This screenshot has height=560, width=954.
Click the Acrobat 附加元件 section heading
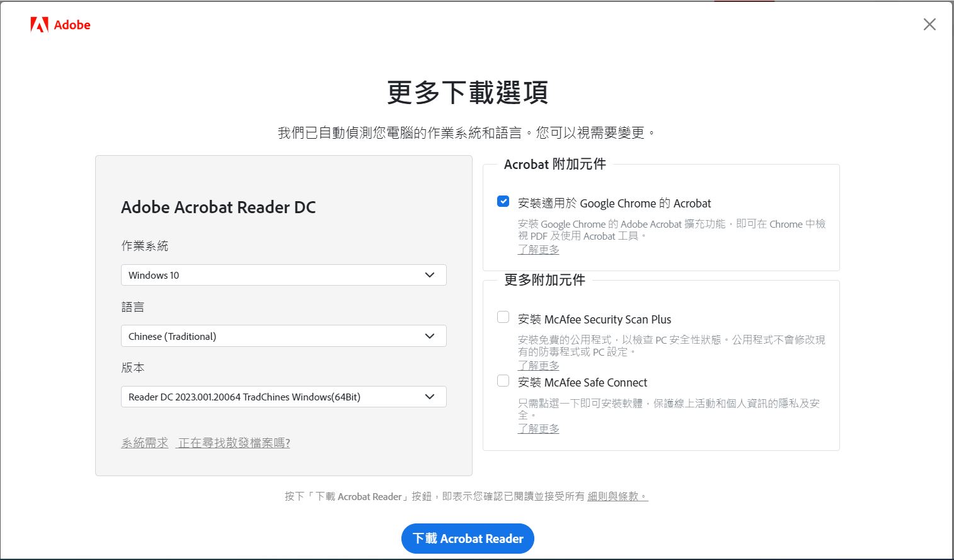(x=555, y=164)
